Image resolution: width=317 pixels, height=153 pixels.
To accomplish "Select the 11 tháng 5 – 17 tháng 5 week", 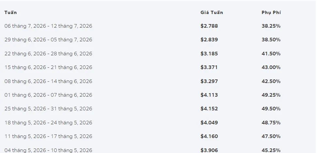I will [x=48, y=136].
